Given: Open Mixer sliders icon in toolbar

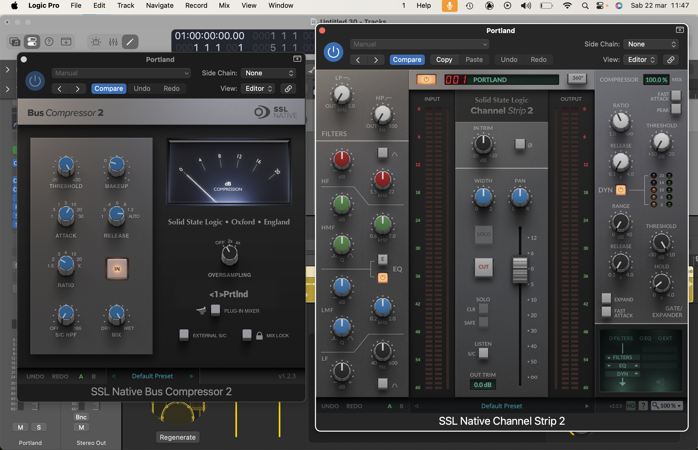Looking at the screenshot, I should 113,42.
